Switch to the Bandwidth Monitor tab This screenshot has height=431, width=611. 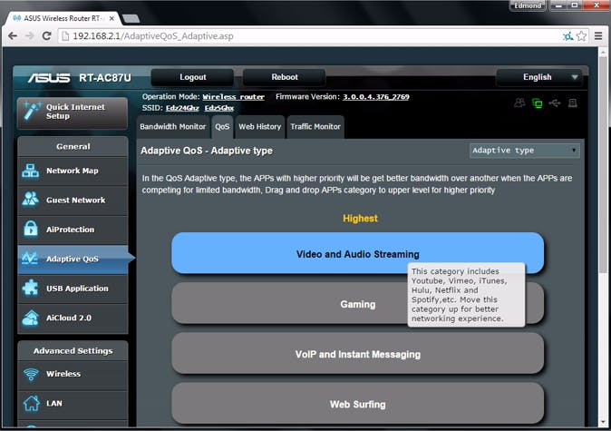173,127
